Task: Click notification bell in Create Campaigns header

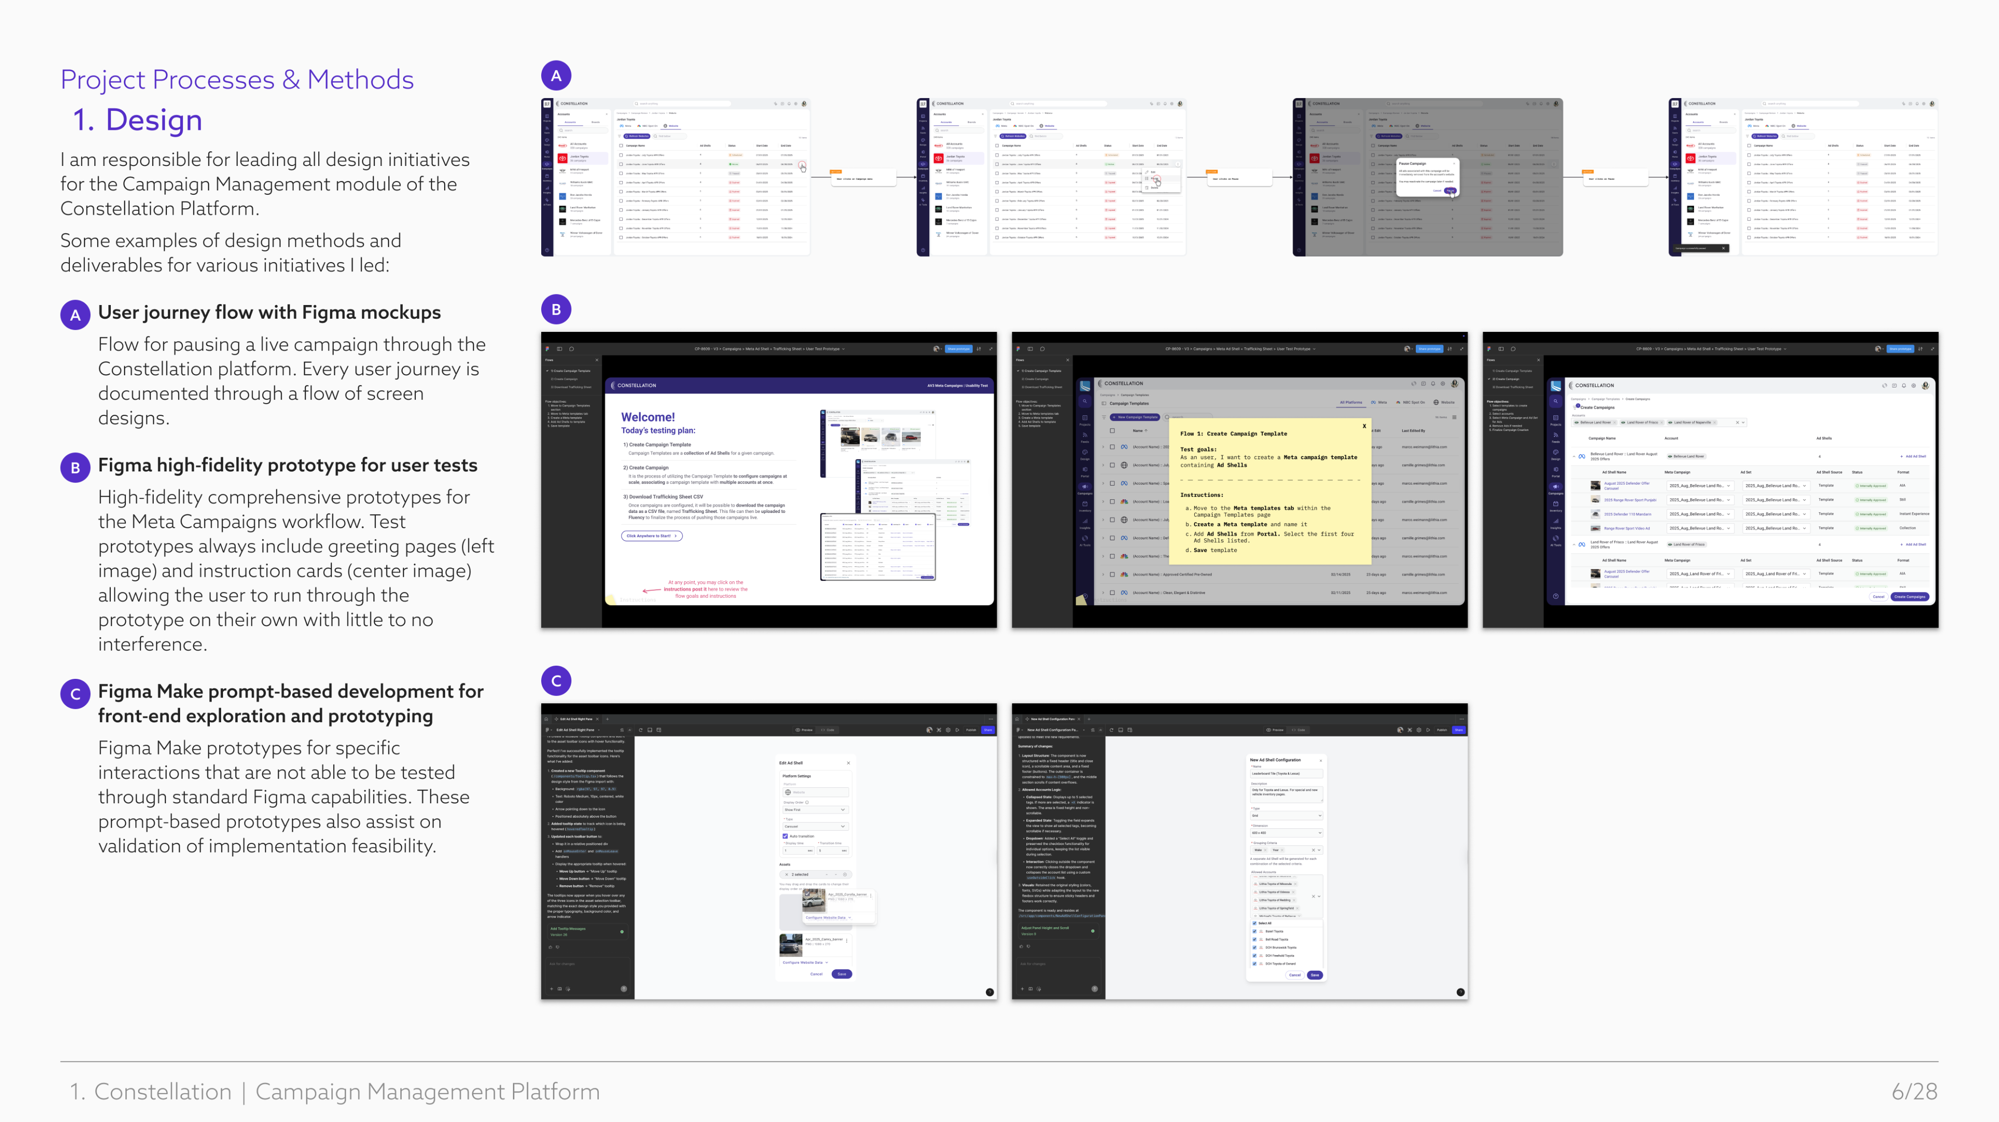Action: point(1903,386)
